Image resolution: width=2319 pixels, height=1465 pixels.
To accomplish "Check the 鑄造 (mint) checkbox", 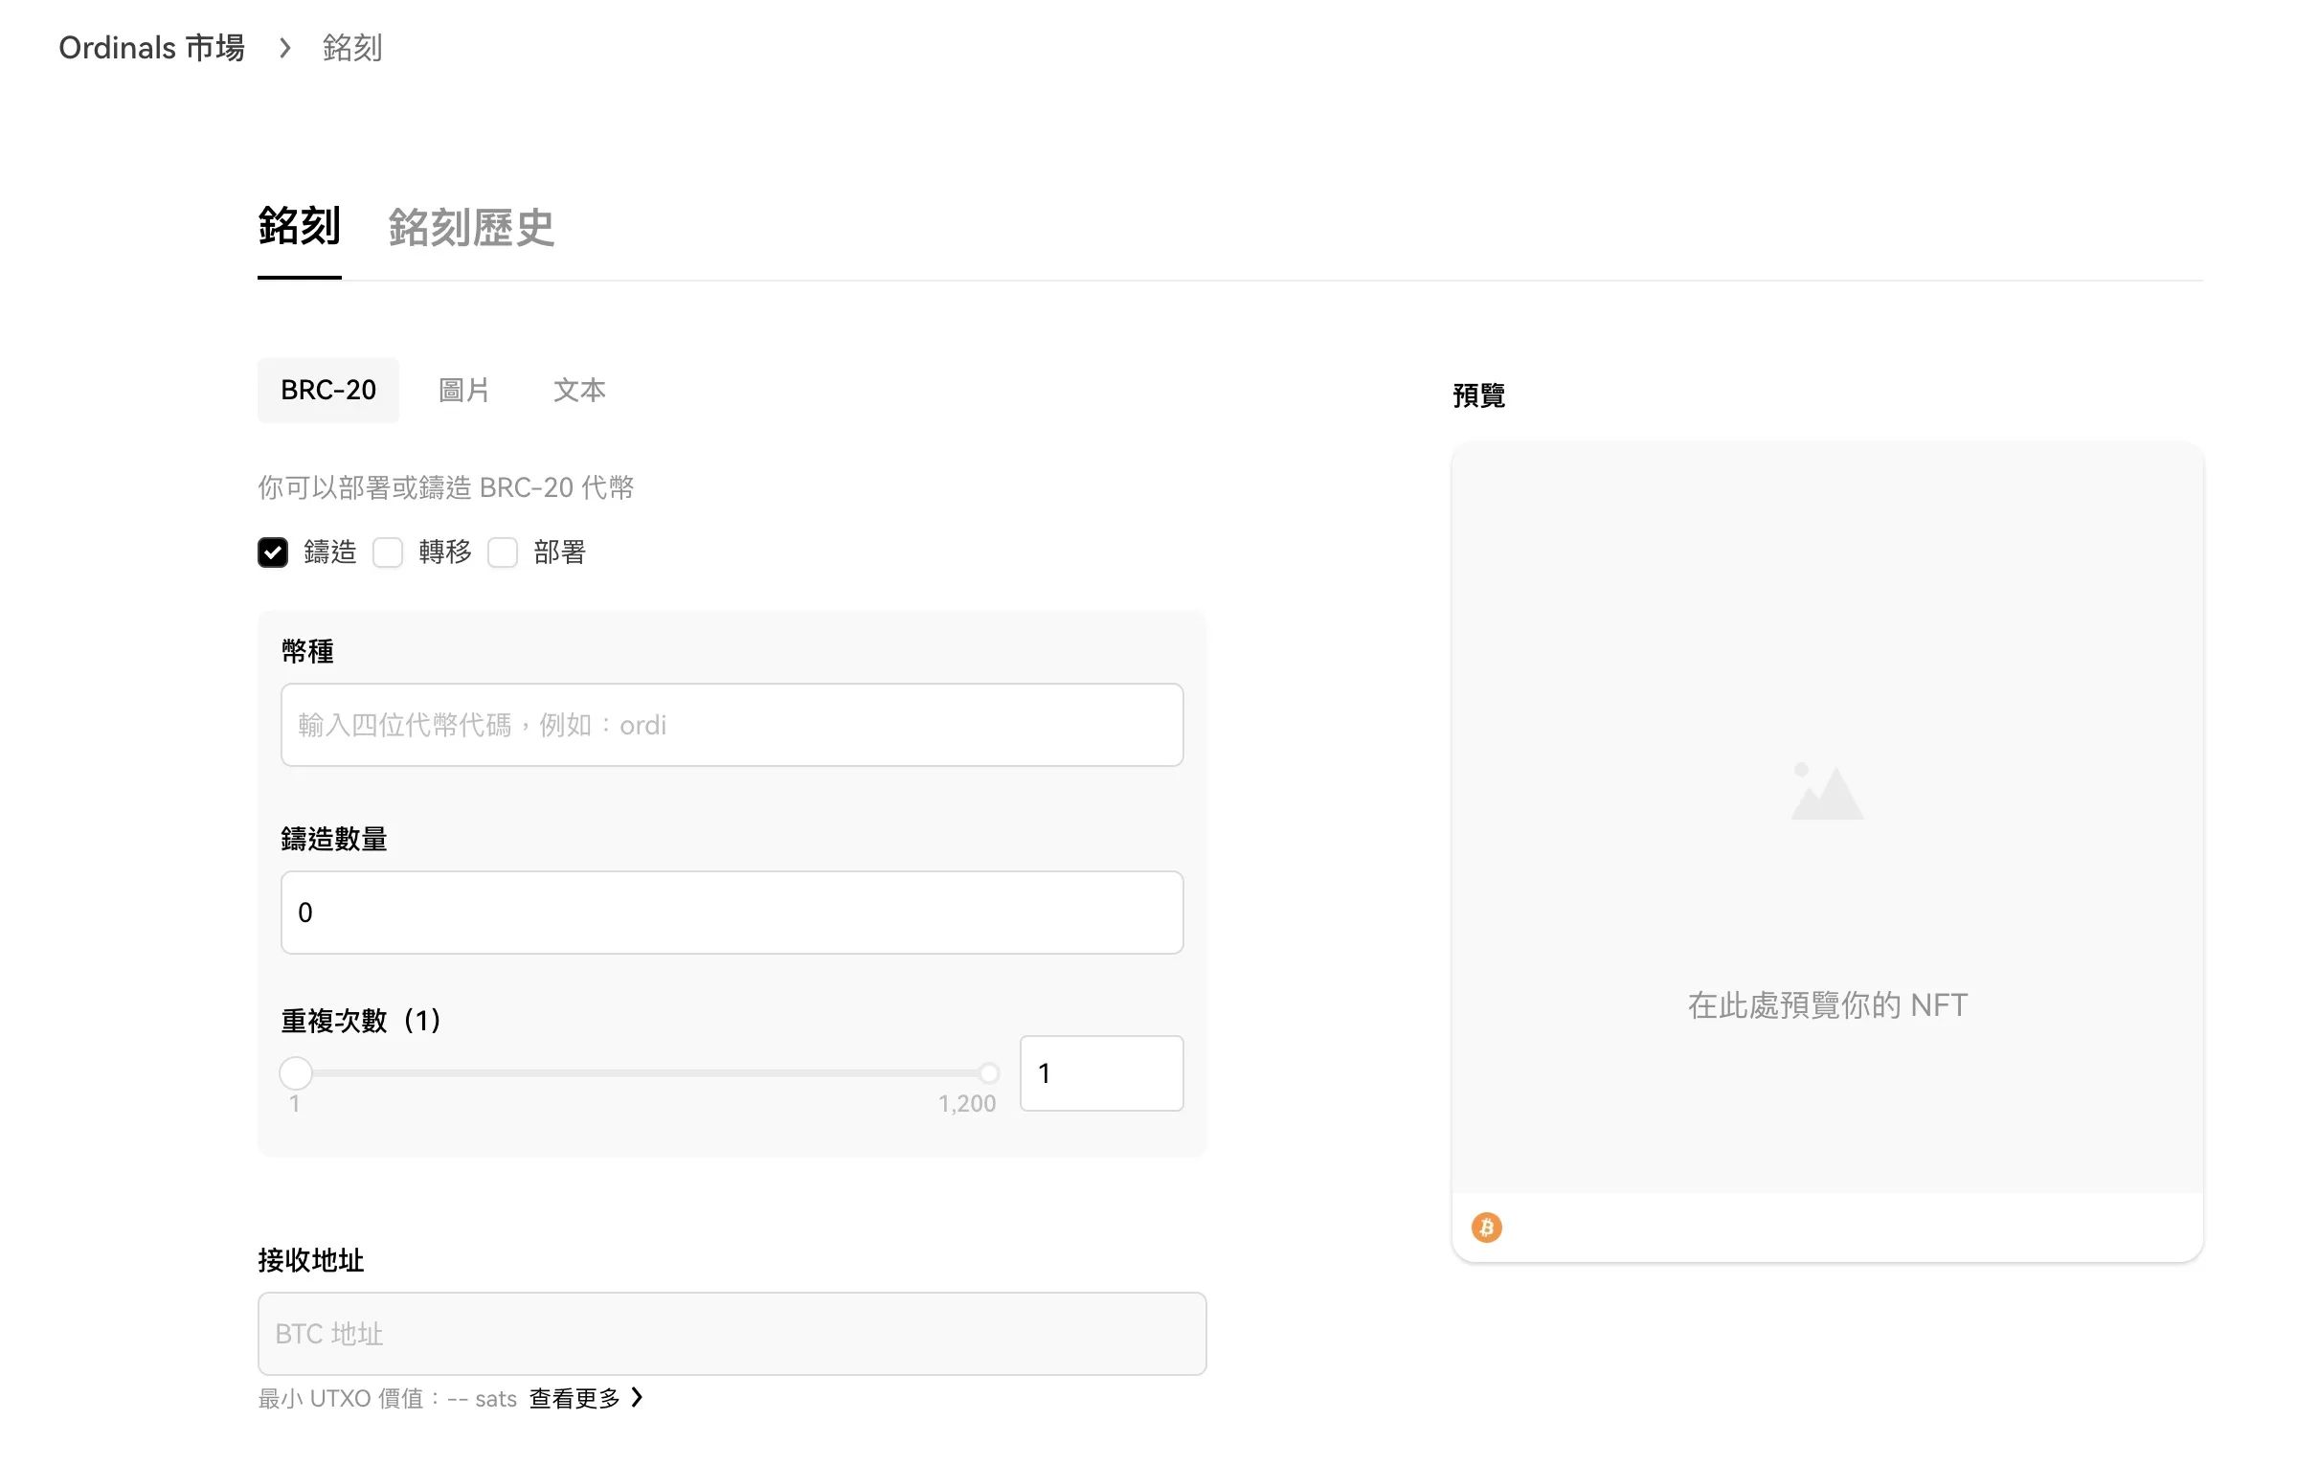I will 273,552.
